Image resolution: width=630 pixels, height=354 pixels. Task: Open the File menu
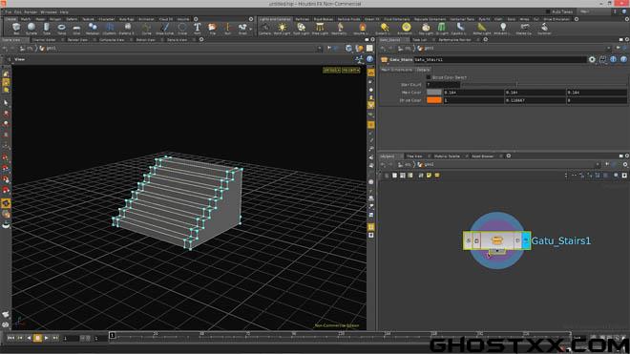click(8, 12)
